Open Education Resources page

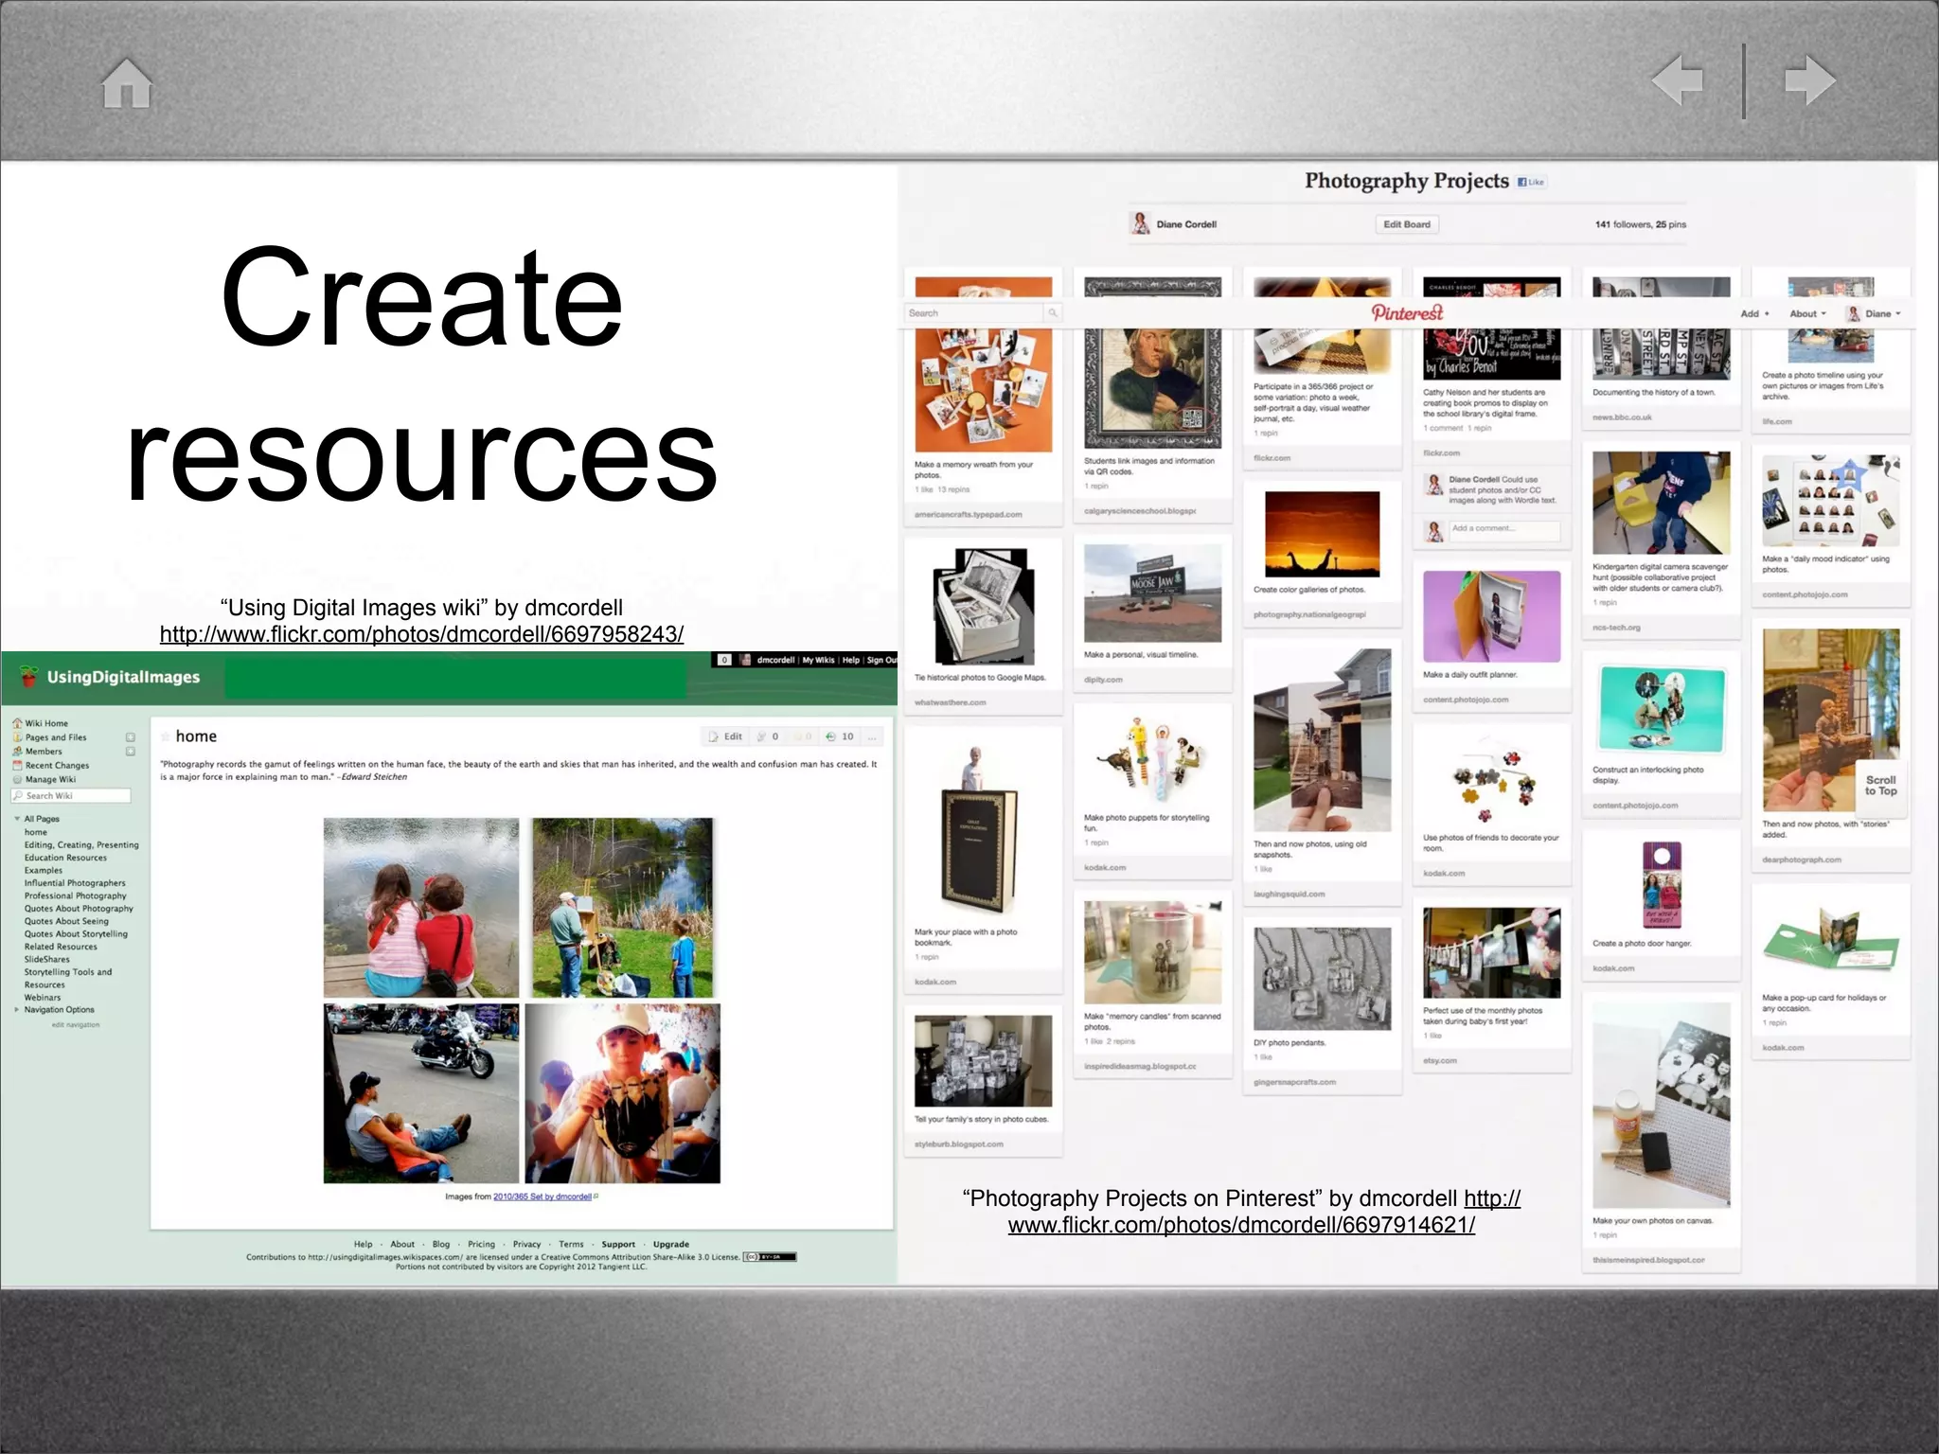coord(65,858)
